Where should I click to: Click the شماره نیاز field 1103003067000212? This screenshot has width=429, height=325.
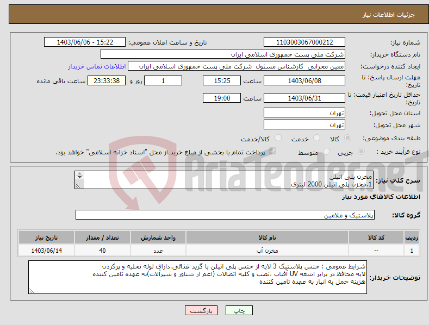[304, 42]
